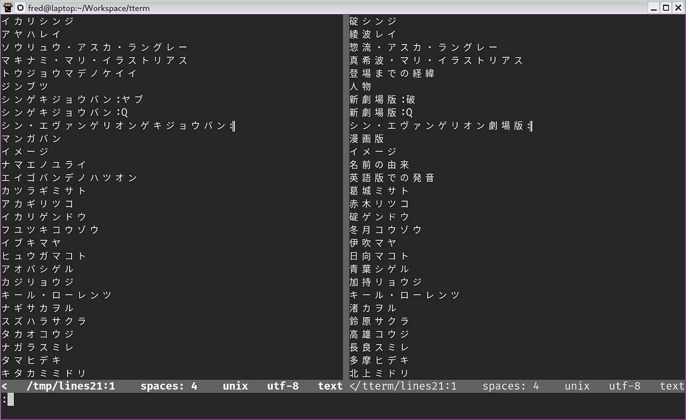
Task: Click tterm/lines21:1 in right status bar
Action: click(410, 386)
